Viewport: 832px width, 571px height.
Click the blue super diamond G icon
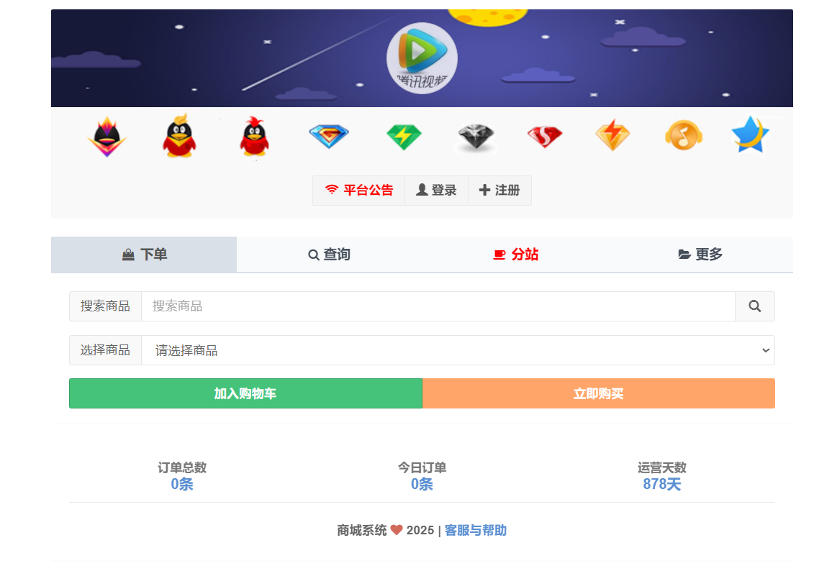point(329,136)
